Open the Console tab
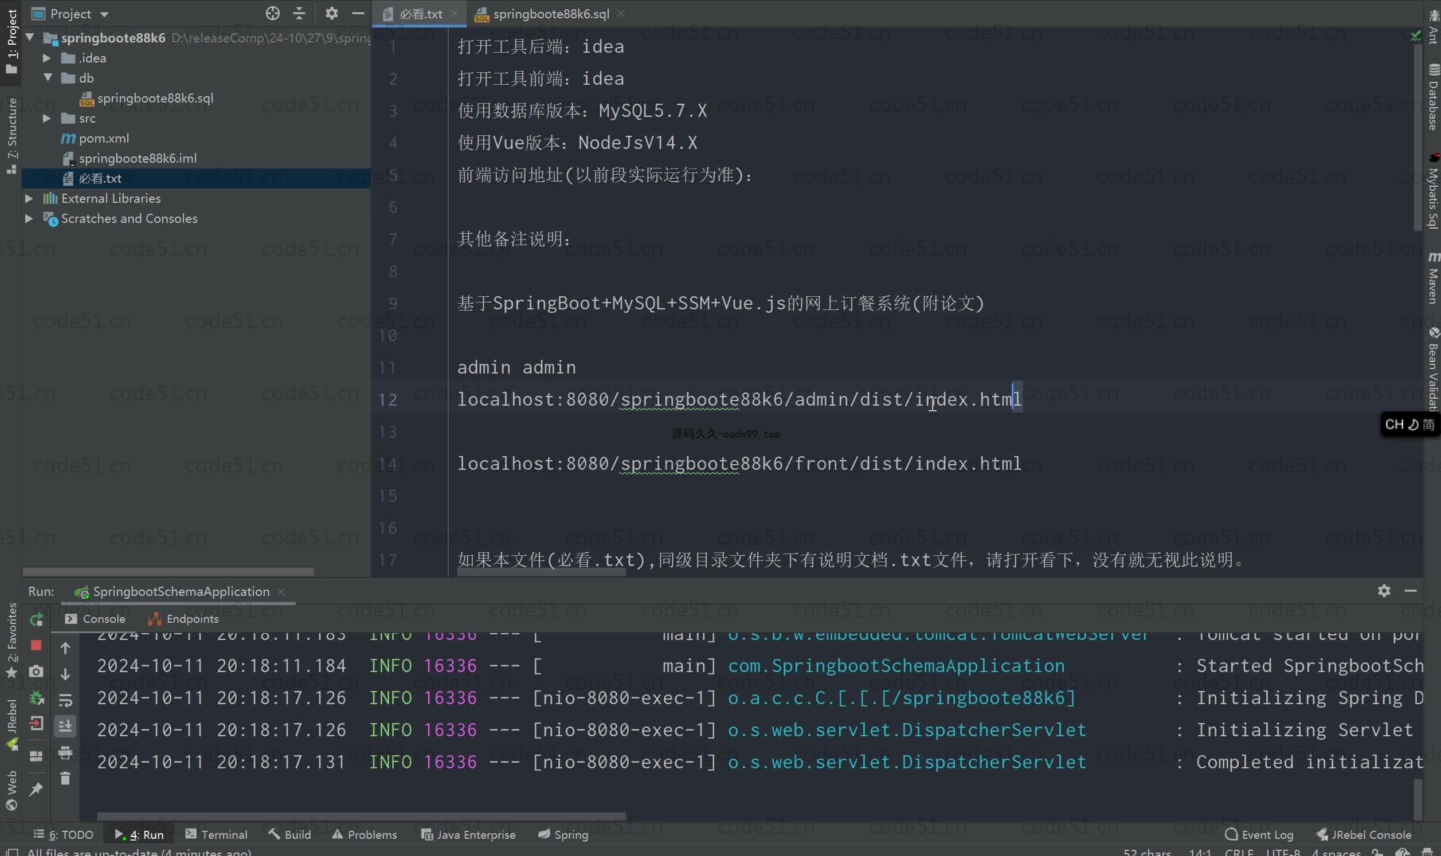 tap(96, 619)
